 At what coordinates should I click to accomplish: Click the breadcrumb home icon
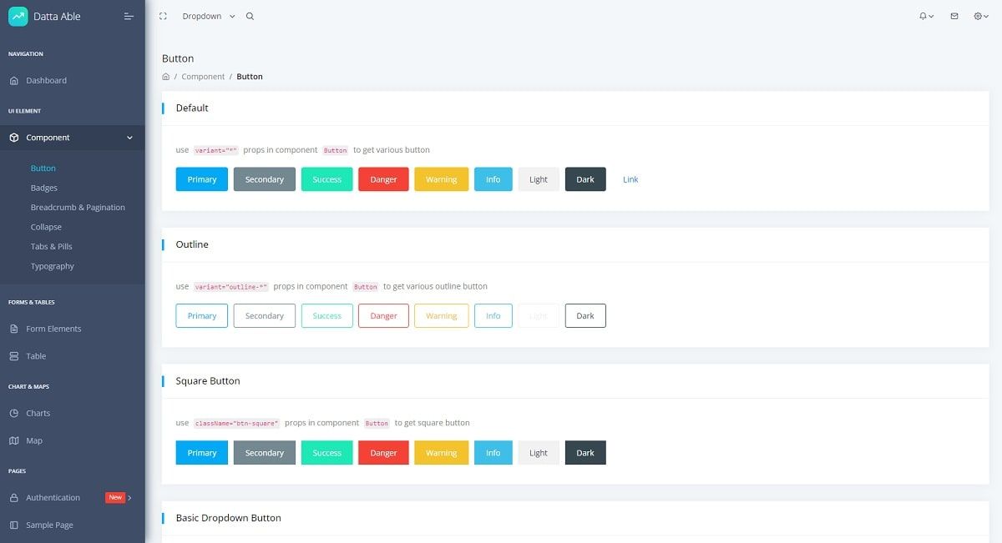tap(165, 76)
